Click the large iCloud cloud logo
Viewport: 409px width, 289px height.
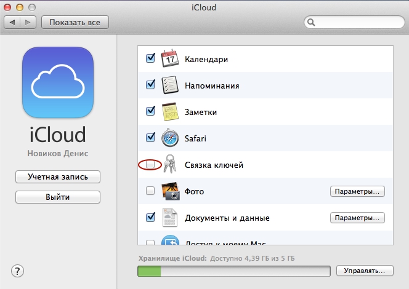(x=58, y=84)
